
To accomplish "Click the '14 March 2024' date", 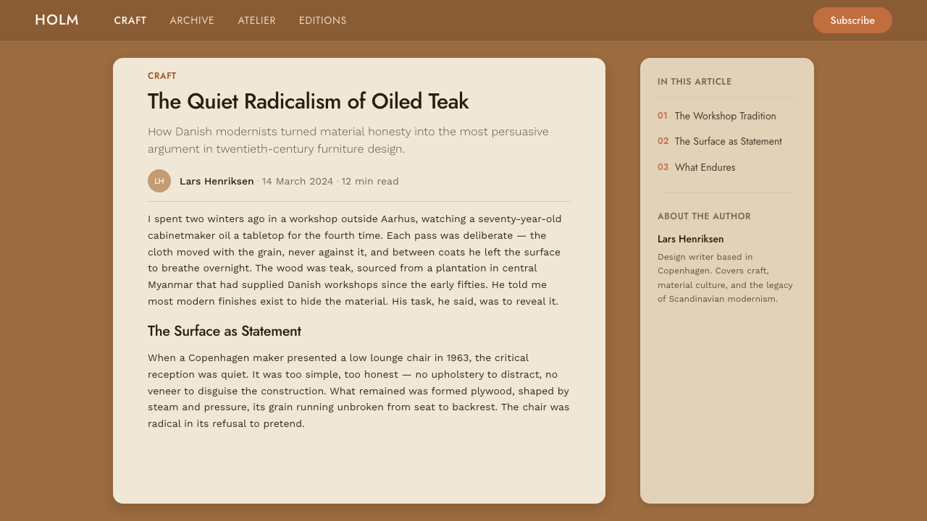I will 298,181.
